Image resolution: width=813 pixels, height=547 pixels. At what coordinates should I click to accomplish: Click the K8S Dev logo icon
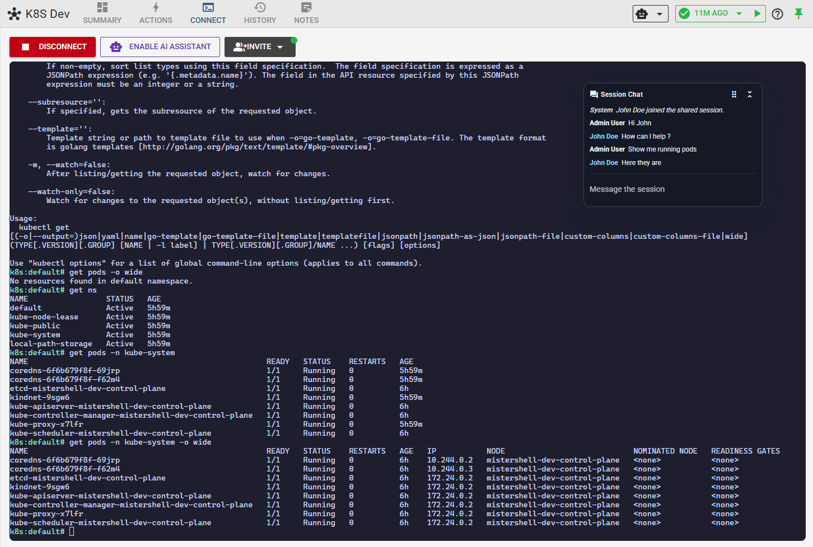15,14
